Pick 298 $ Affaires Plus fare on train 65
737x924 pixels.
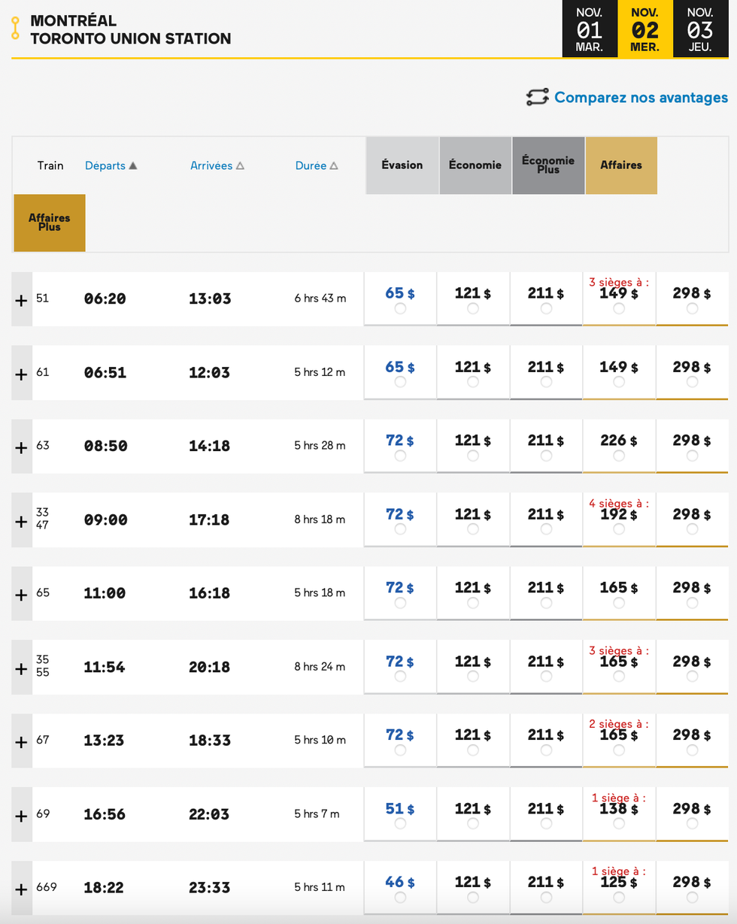691,603
